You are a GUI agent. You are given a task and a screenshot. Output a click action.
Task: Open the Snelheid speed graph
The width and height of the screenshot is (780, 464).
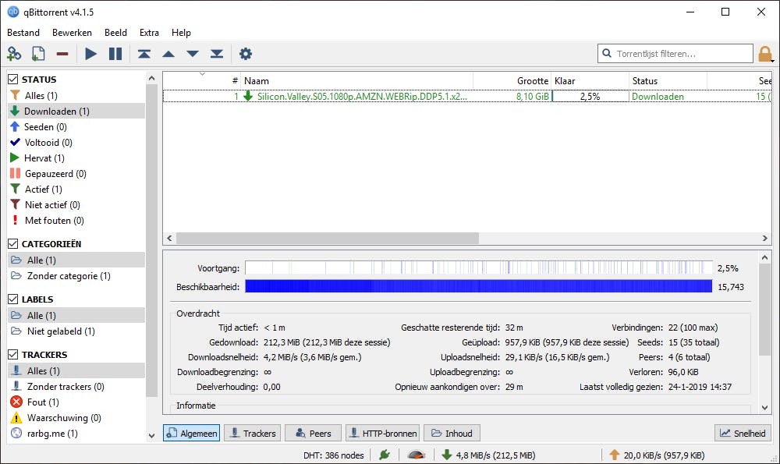coord(743,433)
